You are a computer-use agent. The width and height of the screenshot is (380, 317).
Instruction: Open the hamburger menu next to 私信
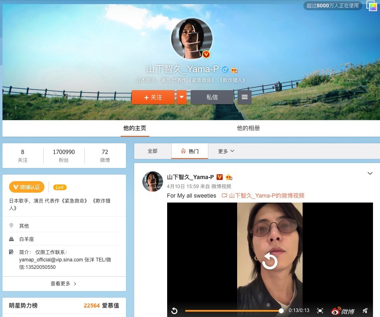[245, 97]
